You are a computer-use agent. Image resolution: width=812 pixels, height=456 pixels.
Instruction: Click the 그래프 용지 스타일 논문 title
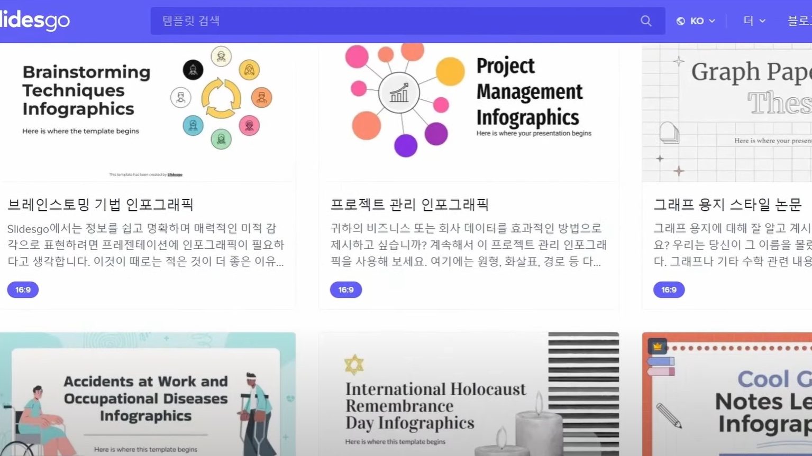pyautogui.click(x=729, y=204)
